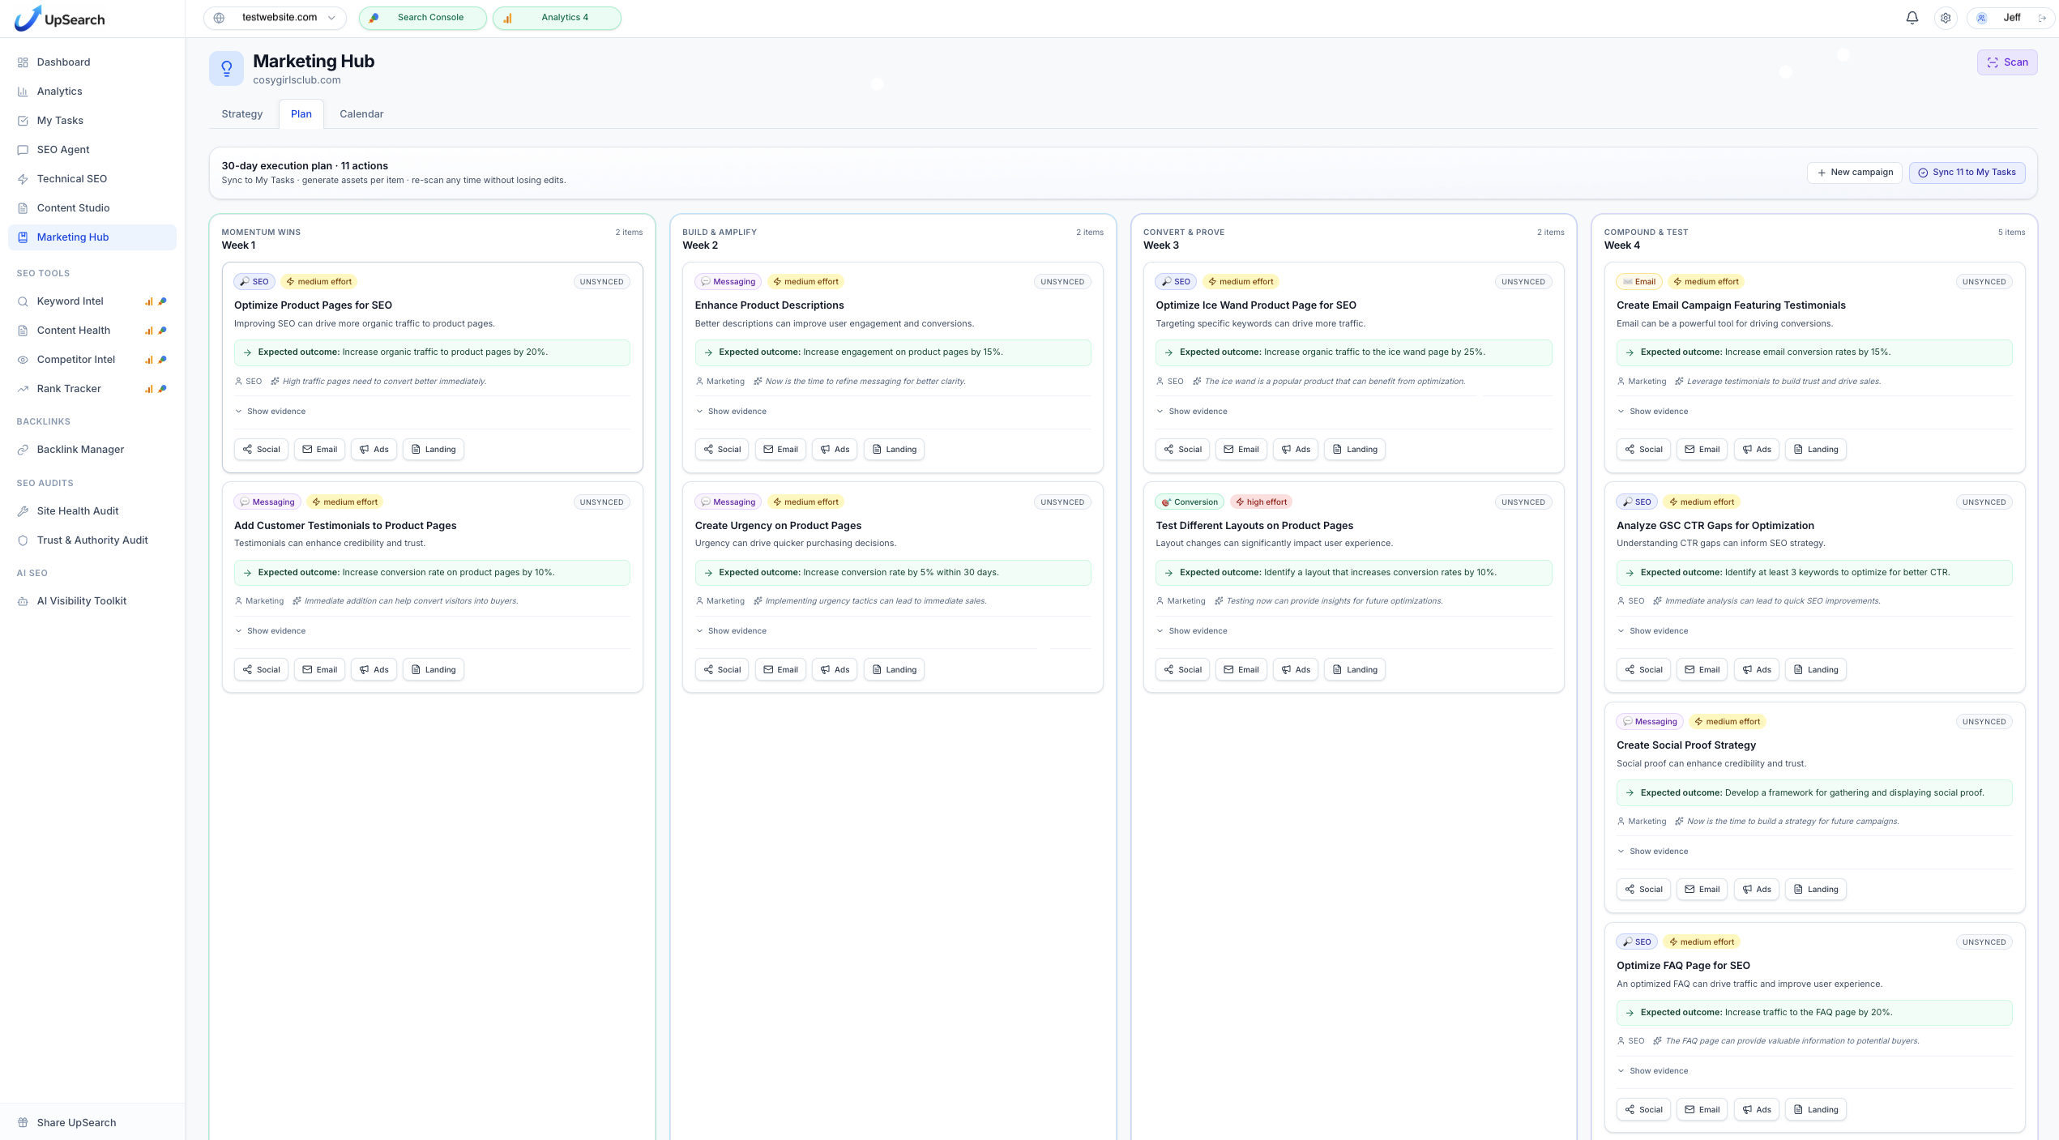Toggle Search Console connection pill
This screenshot has width=2059, height=1140.
[422, 18]
